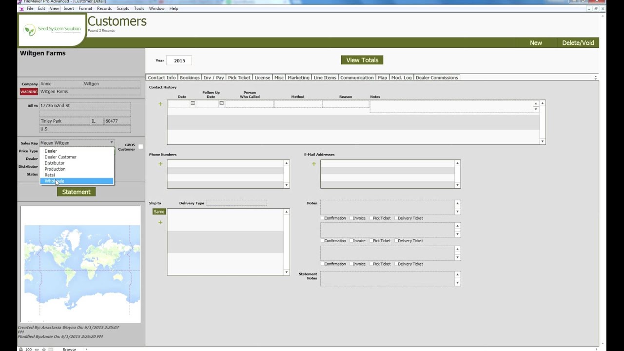Screen dimensions: 624x351
Task: Open the Communication tab
Action: tap(357, 78)
